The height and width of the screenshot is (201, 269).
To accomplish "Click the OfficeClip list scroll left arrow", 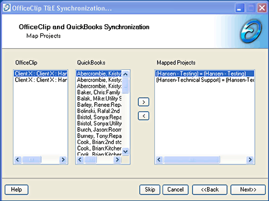I will tap(17, 160).
